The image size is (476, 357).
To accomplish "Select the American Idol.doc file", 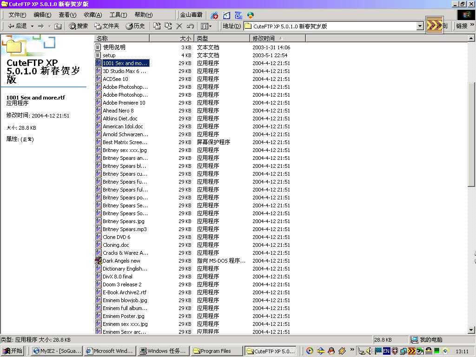I will tap(123, 126).
